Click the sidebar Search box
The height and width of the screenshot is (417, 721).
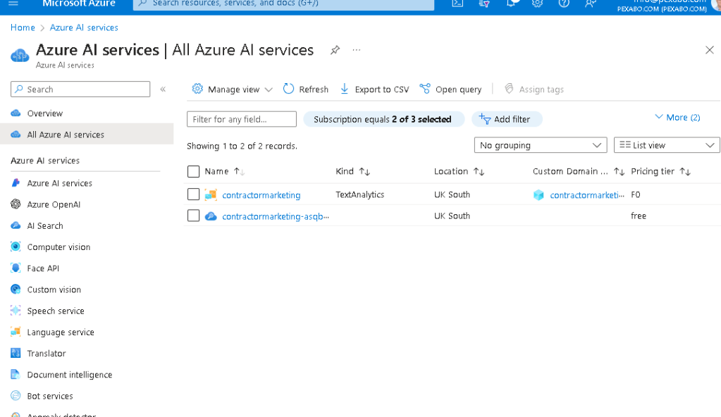click(x=80, y=89)
